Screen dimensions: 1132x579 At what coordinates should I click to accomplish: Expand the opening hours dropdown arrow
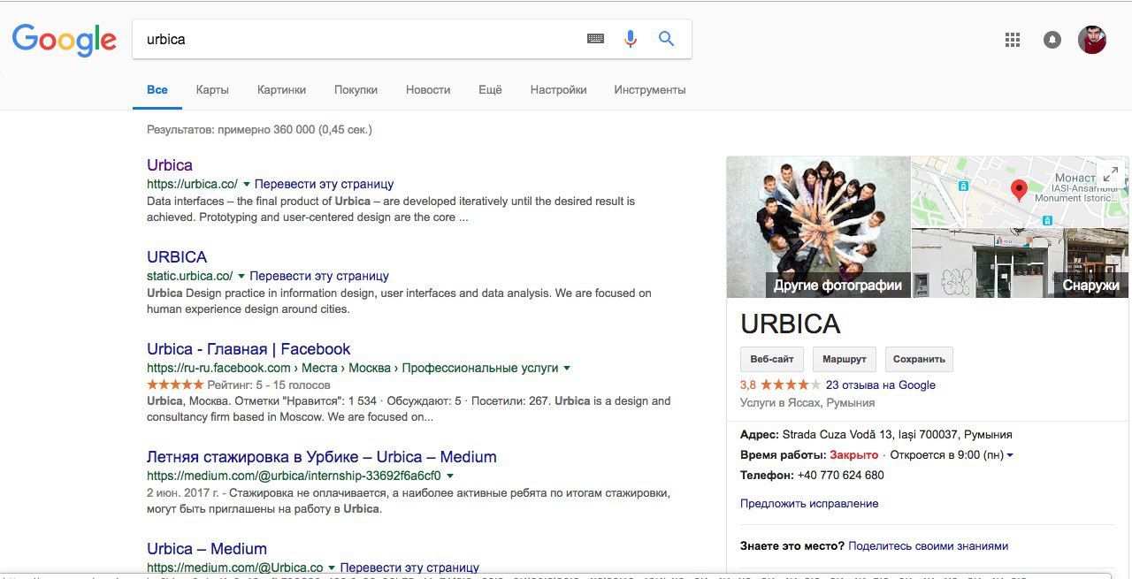(x=1010, y=456)
